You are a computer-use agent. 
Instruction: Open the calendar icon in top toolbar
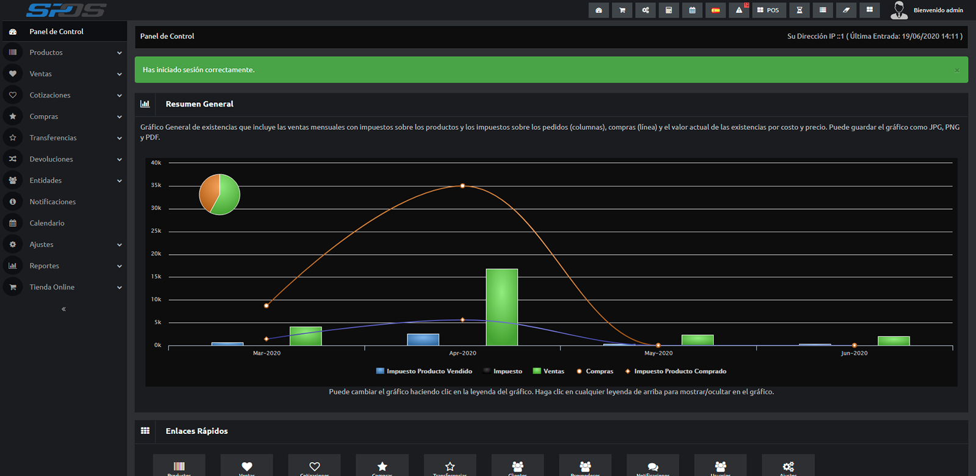click(692, 10)
